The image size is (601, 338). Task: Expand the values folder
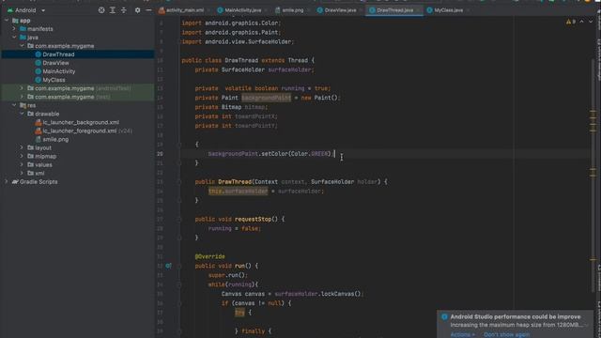22,164
